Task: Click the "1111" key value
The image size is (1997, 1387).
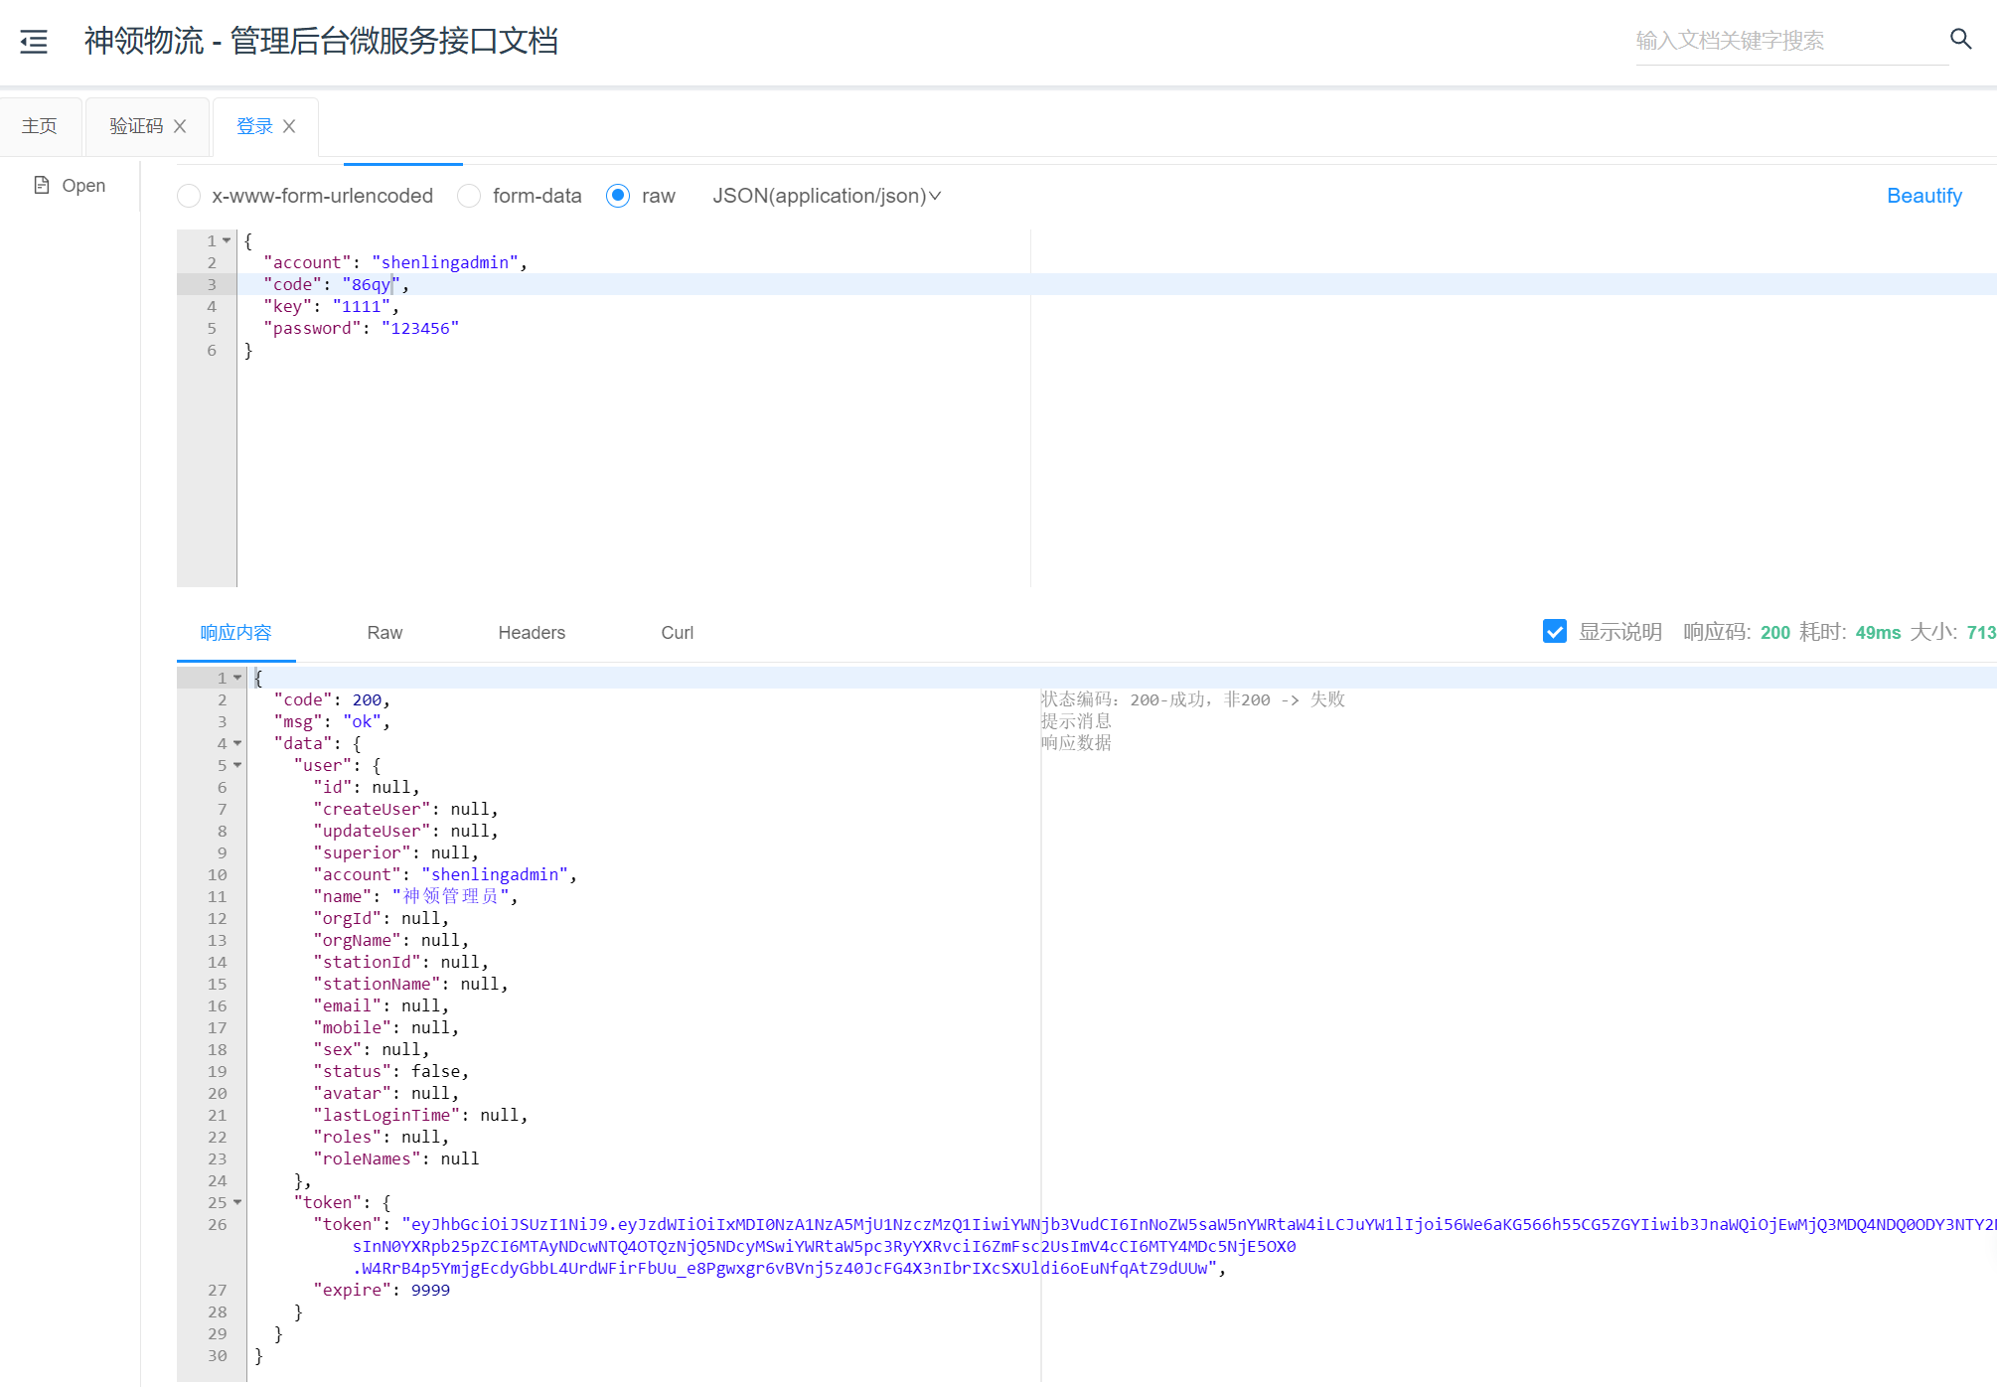Action: 362,306
